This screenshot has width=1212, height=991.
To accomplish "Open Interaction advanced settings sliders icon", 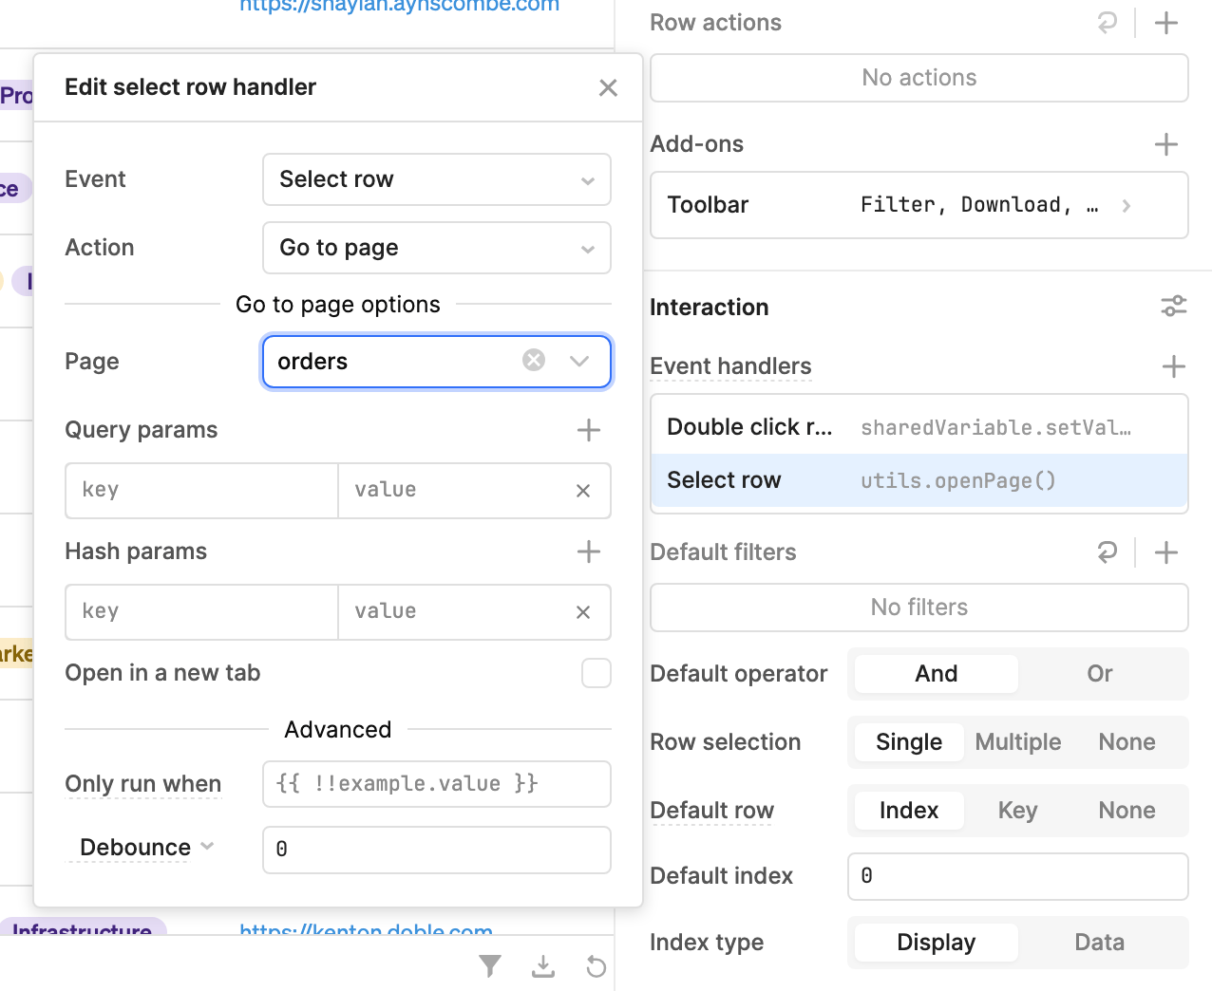I will (x=1174, y=306).
